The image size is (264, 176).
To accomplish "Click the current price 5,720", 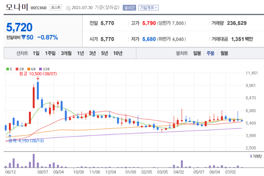I will (x=19, y=27).
